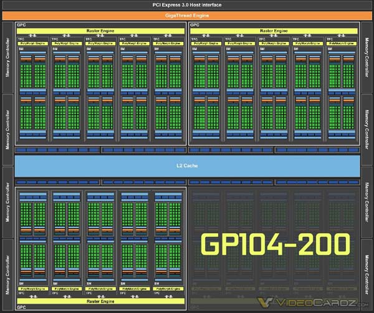Select the topmost Memory Controller on the left side
Image resolution: width=374 pixels, height=313 pixels.
7,57
